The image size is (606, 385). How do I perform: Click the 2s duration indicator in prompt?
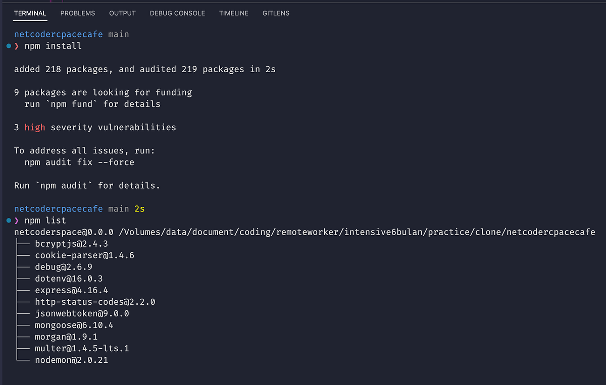pyautogui.click(x=139, y=208)
